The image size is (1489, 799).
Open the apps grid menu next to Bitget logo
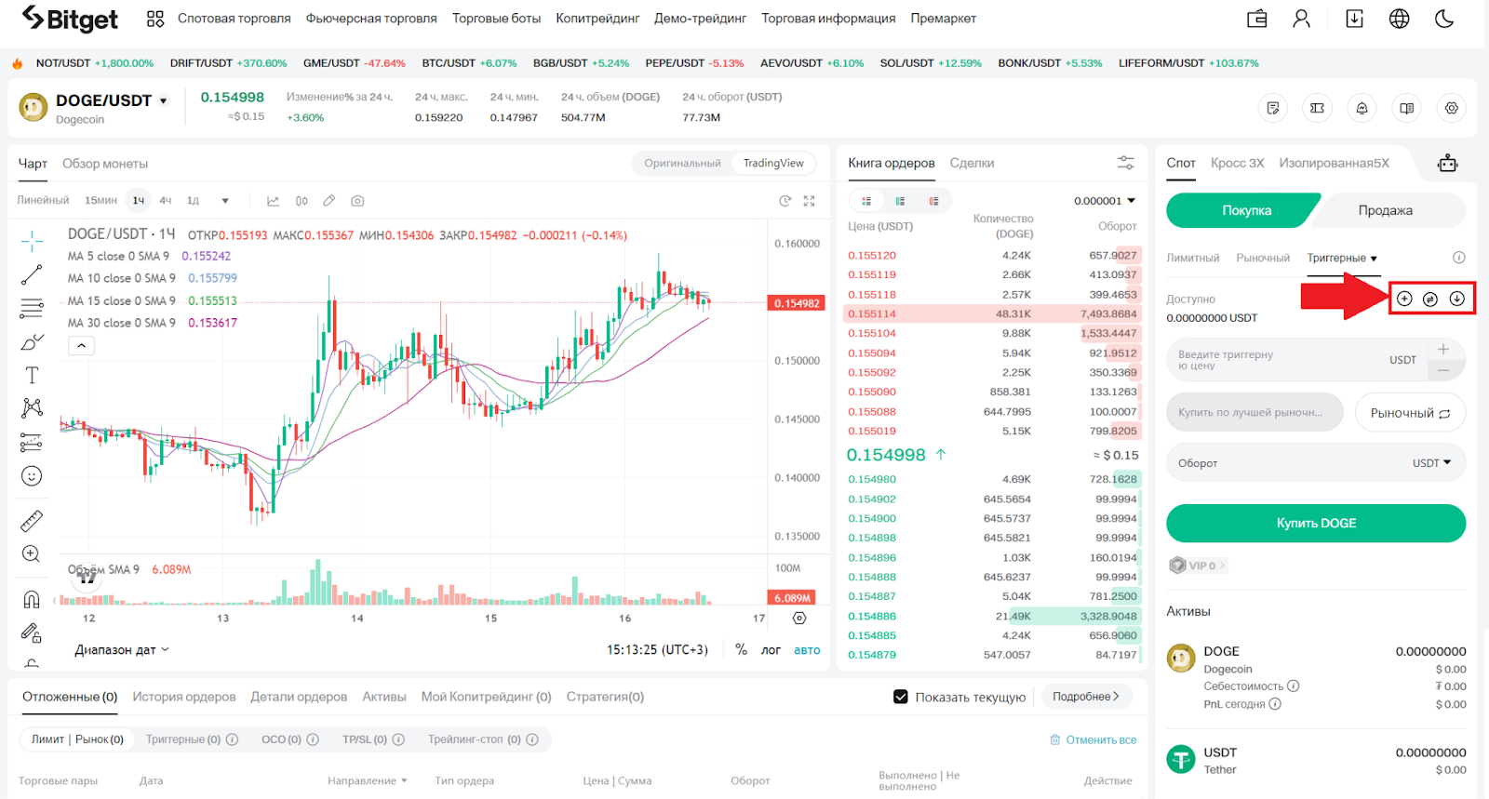tap(155, 19)
